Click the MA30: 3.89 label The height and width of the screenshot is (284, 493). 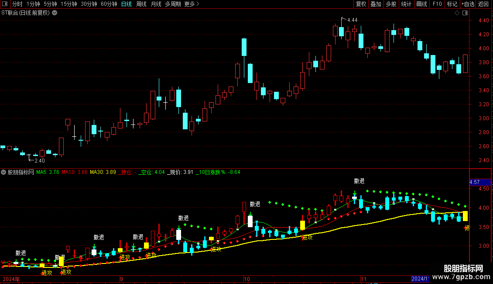coord(103,172)
